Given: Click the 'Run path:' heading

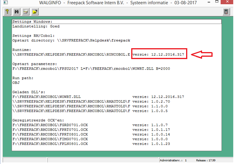Looking at the screenshot, I should (x=23, y=78).
